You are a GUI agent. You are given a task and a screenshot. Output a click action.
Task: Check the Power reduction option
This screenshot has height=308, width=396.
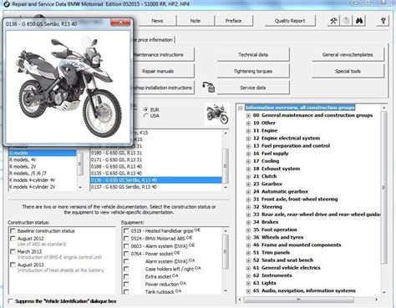click(x=126, y=284)
